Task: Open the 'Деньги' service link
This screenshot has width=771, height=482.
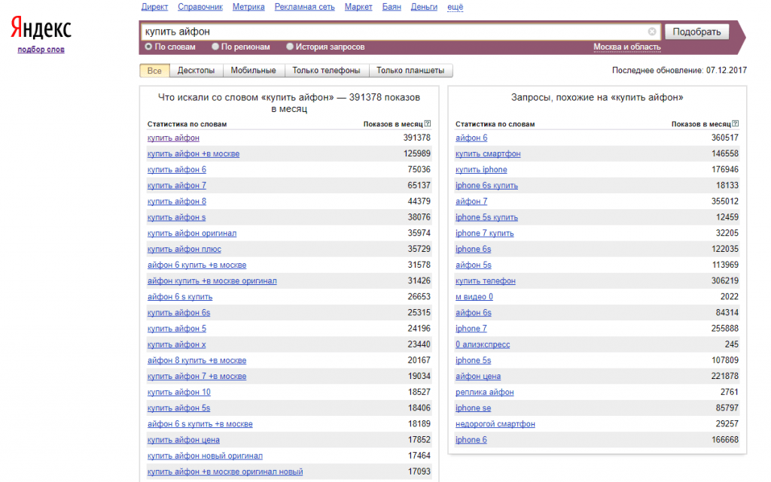Action: 424,7
